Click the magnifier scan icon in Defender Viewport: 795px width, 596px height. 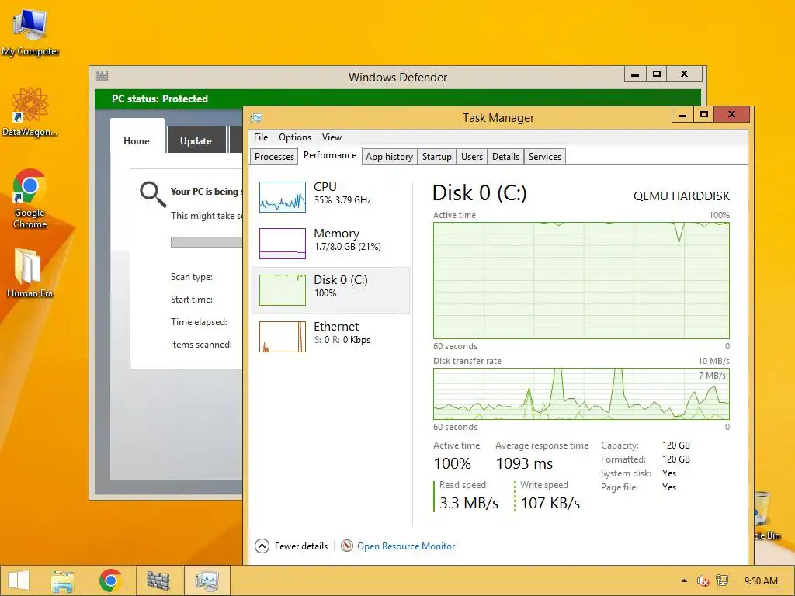153,195
